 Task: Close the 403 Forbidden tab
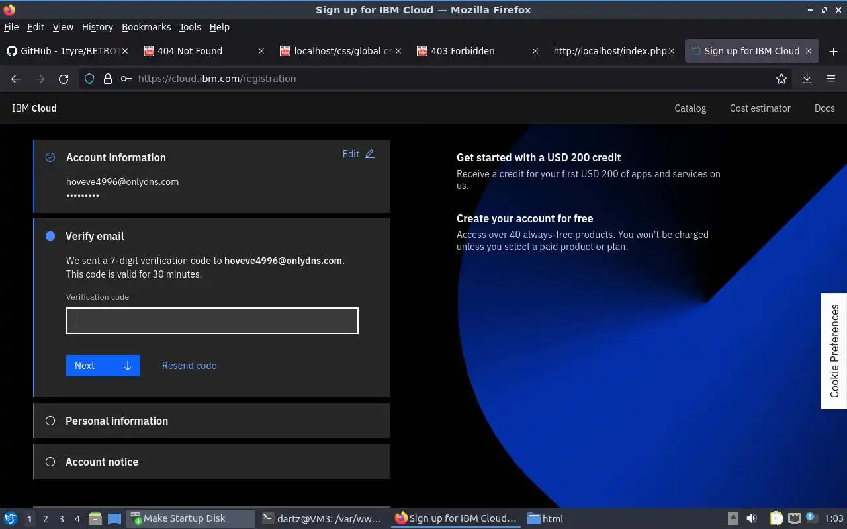[535, 51]
